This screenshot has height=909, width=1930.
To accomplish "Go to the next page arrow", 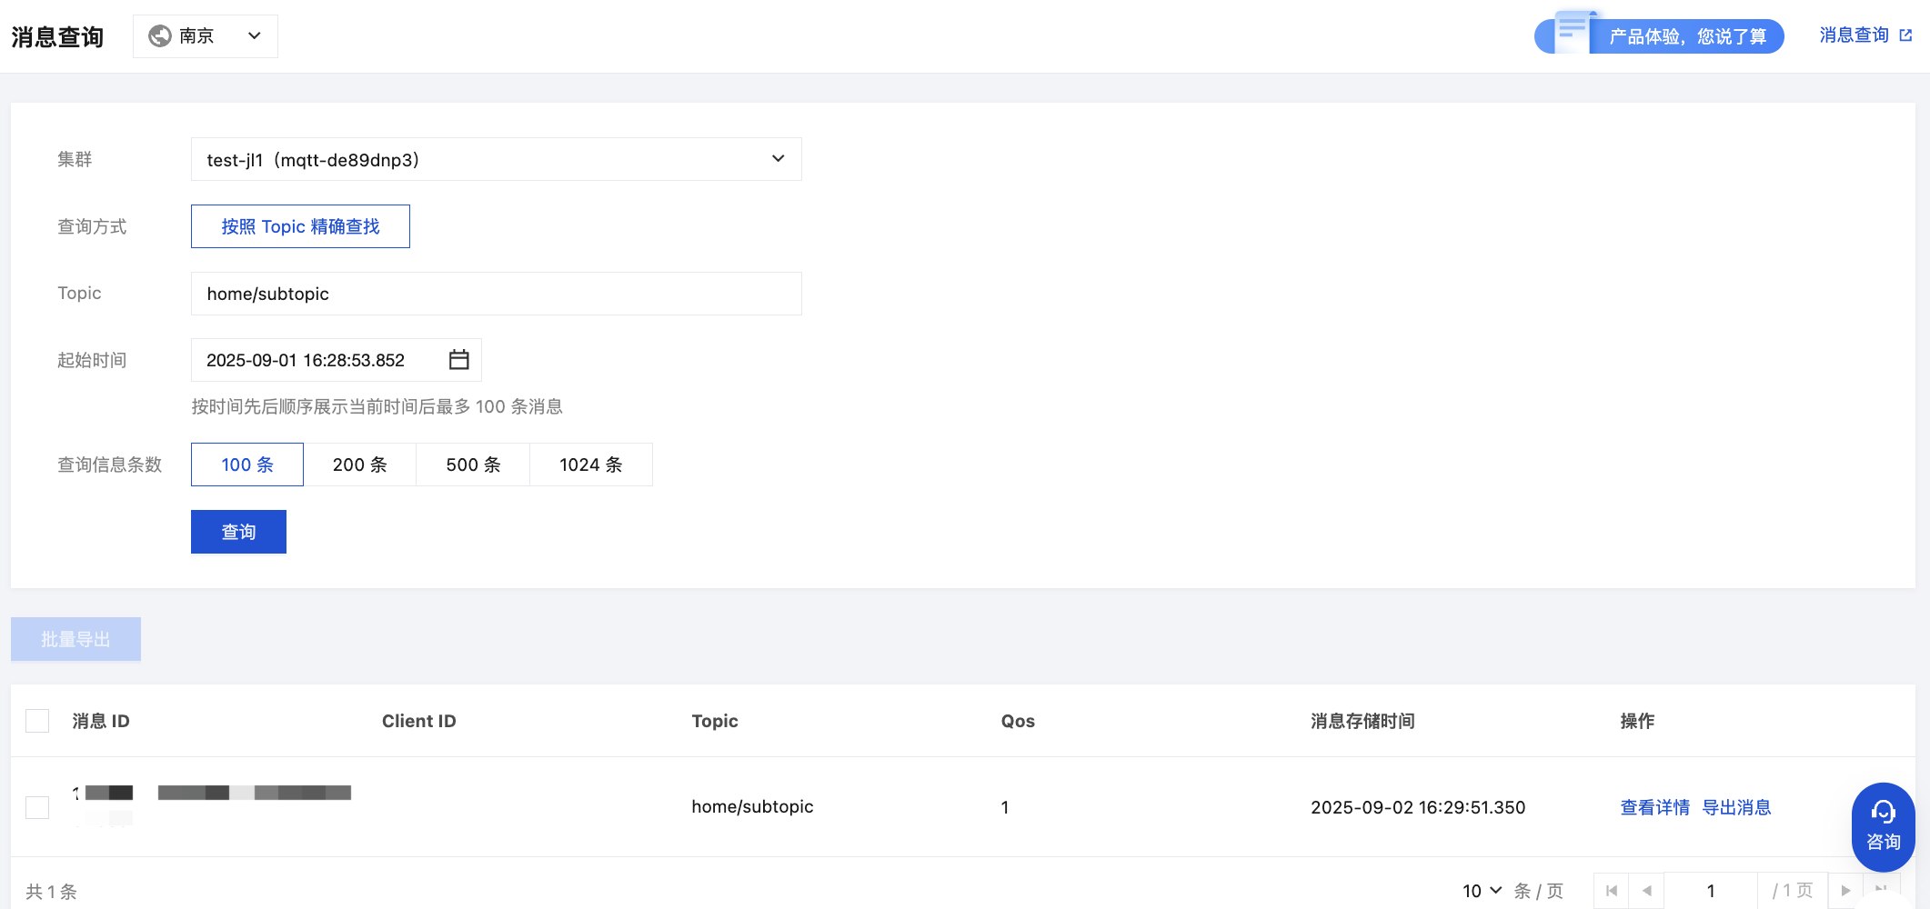I will [1845, 891].
